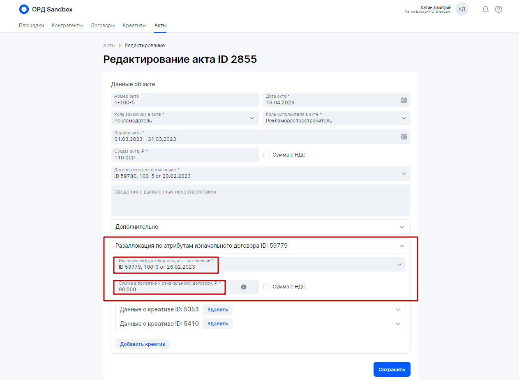Click the ХД user avatar

(x=462, y=9)
